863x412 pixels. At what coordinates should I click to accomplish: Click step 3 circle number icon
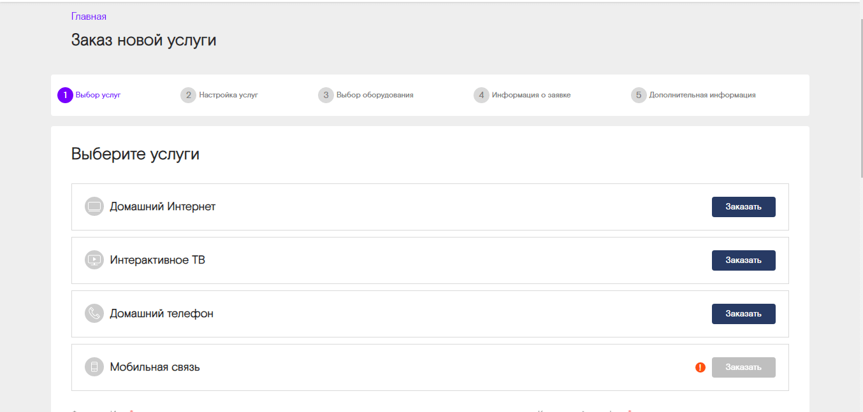coord(326,96)
